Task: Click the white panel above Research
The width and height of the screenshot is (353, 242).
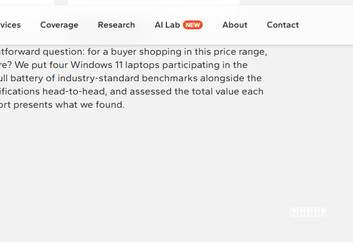Action: [154, 2]
